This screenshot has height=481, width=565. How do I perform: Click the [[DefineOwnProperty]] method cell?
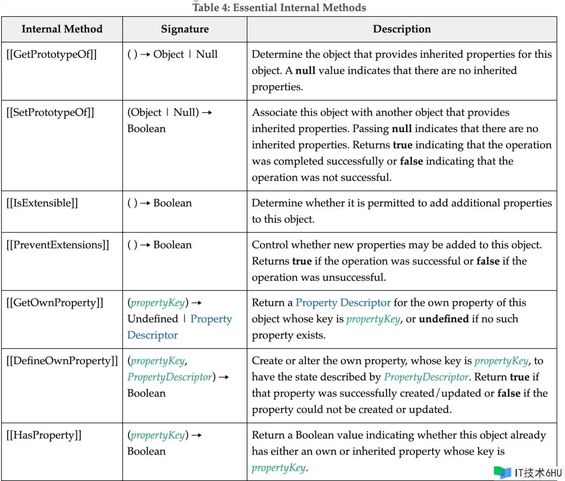click(x=62, y=361)
